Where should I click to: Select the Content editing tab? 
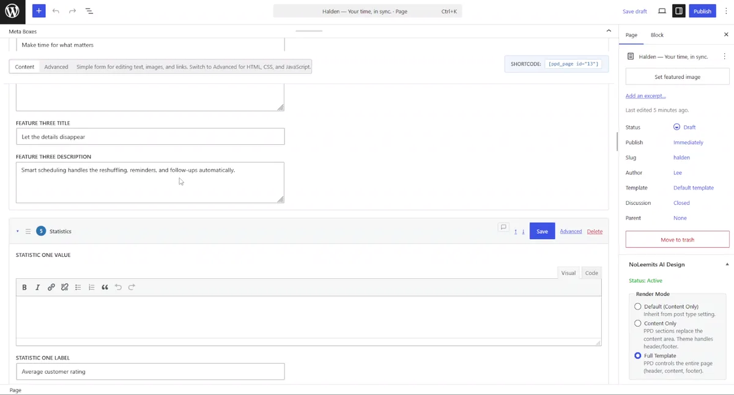point(24,67)
